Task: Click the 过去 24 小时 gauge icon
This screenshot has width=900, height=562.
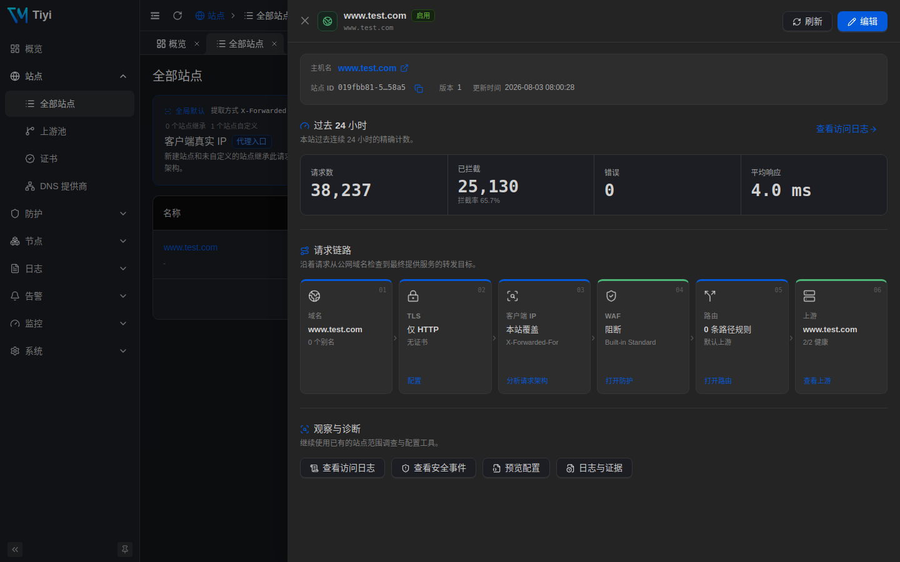Action: coord(305,126)
